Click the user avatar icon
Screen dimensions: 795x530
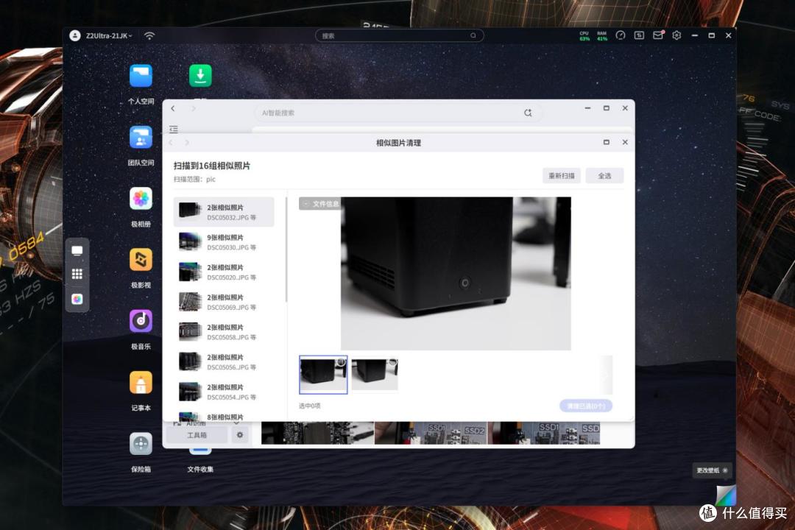click(75, 35)
